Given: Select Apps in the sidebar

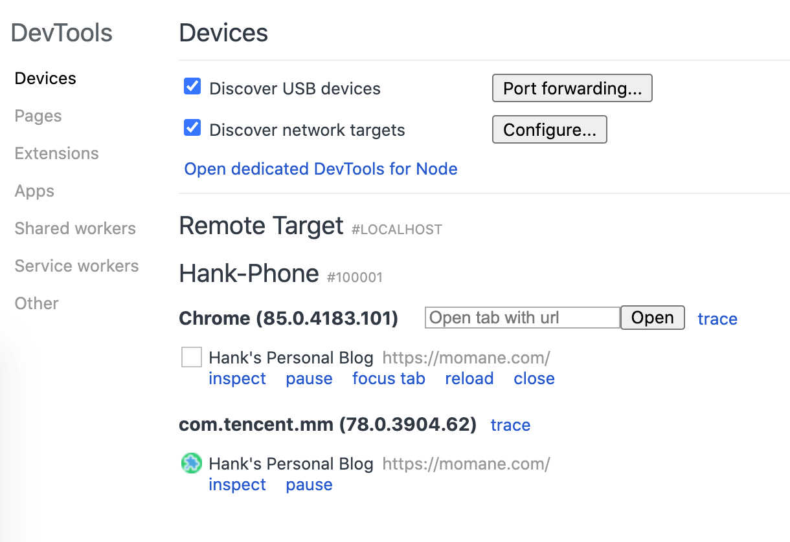Looking at the screenshot, I should pyautogui.click(x=34, y=191).
